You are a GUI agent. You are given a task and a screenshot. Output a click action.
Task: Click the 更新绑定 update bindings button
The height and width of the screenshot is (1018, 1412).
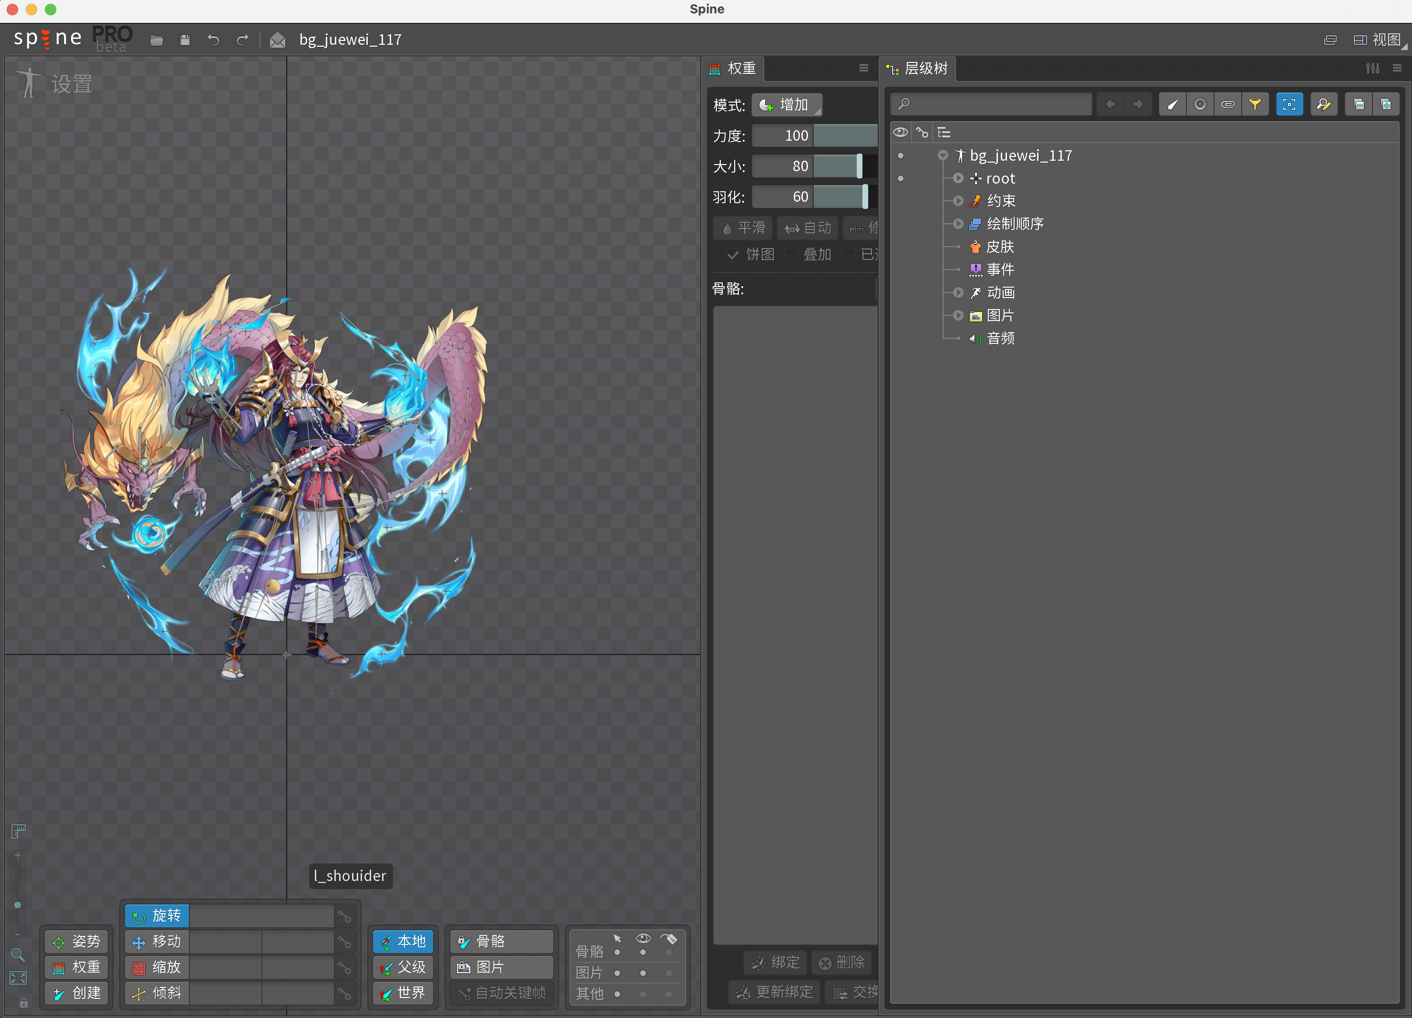click(775, 992)
